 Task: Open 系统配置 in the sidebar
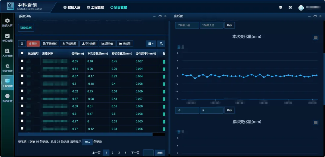tap(8, 98)
